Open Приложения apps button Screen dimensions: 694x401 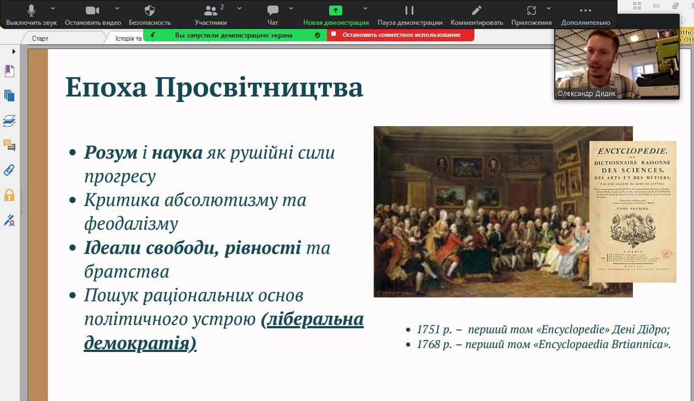[531, 15]
